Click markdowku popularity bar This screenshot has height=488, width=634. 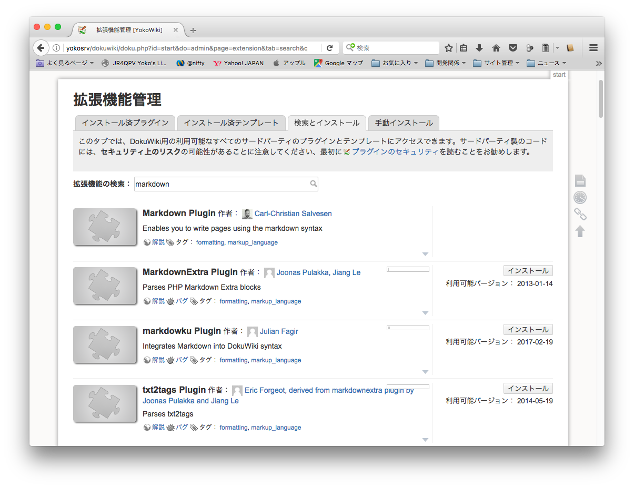[x=408, y=328]
